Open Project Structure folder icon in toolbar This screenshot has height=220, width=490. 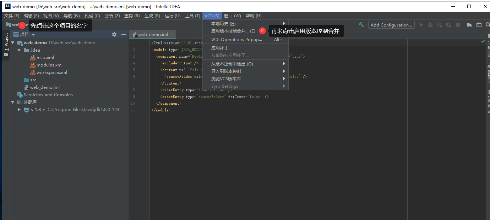pos(469,25)
